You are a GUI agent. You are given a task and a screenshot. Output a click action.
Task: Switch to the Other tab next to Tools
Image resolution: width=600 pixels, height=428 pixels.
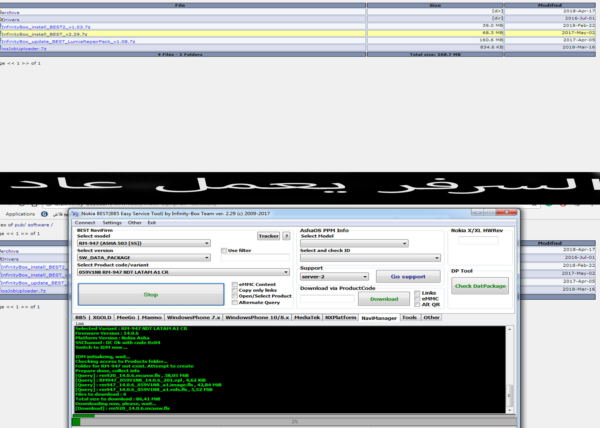click(431, 318)
